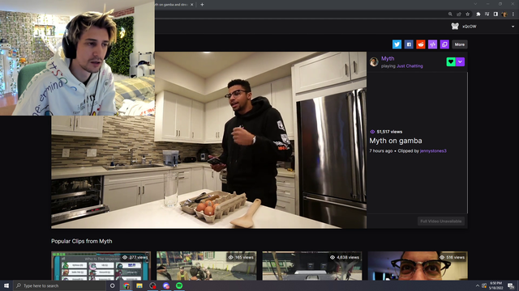
Task: Click the taskbar search box
Action: click(x=59, y=285)
